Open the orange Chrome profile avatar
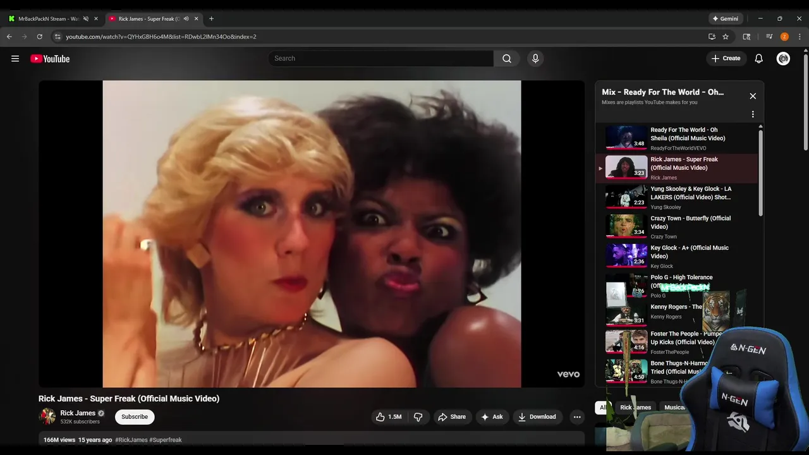 [784, 37]
